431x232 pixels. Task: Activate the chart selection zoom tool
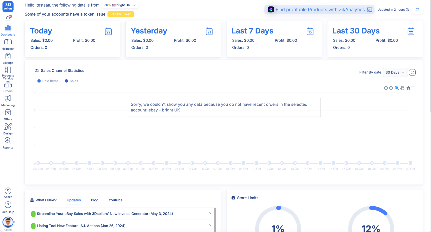397,88
